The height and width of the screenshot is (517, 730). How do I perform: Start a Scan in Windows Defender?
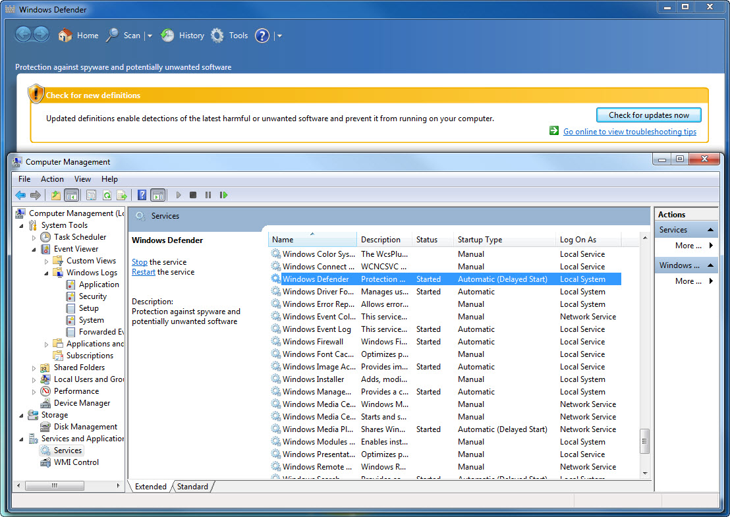click(x=123, y=36)
